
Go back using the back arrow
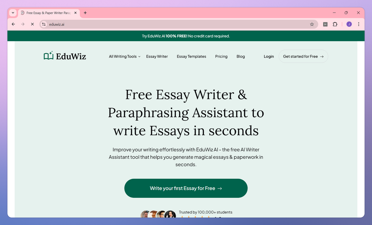(x=13, y=24)
